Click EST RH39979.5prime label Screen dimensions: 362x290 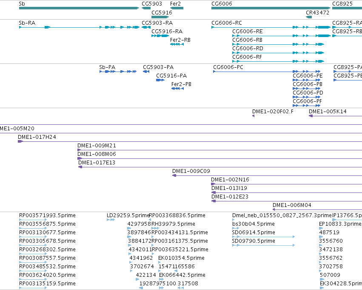[x=173, y=224]
